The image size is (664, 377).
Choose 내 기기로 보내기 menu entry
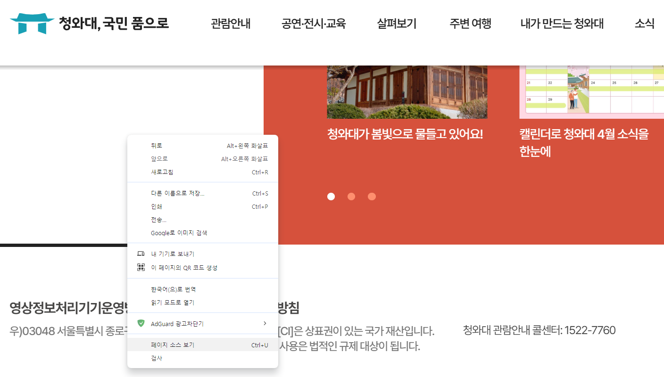click(x=203, y=254)
